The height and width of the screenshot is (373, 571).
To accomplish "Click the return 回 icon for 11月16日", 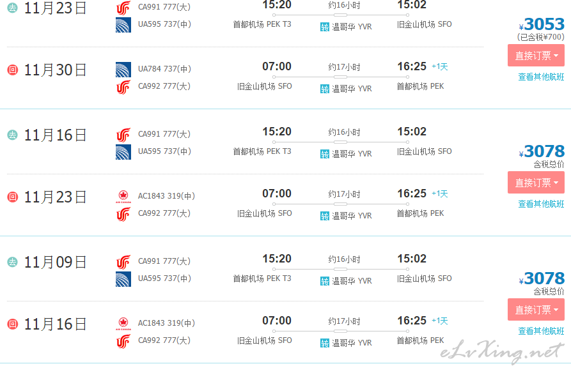I will click(12, 324).
